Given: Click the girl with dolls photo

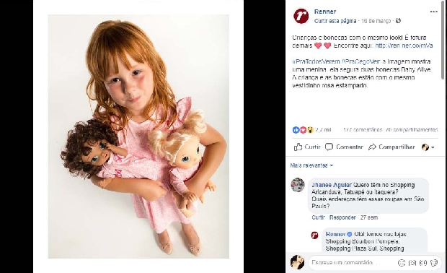Looking at the screenshot, I should [x=138, y=136].
